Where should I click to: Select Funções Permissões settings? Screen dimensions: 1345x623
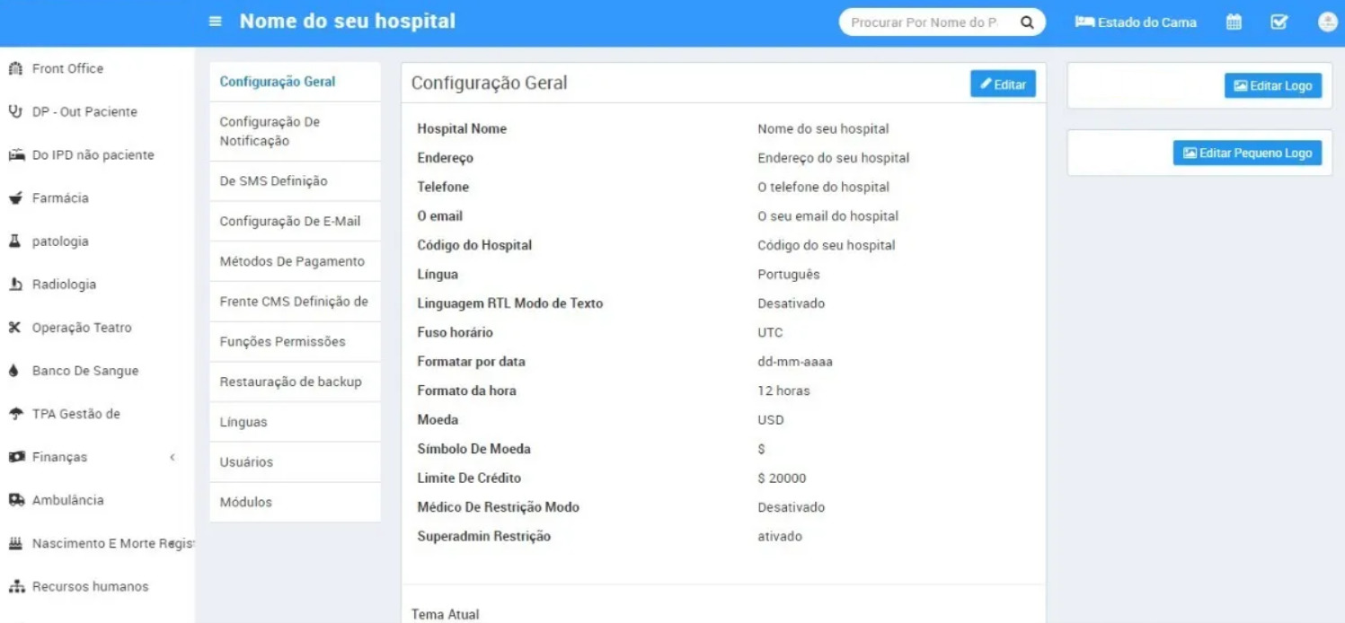pyautogui.click(x=295, y=342)
